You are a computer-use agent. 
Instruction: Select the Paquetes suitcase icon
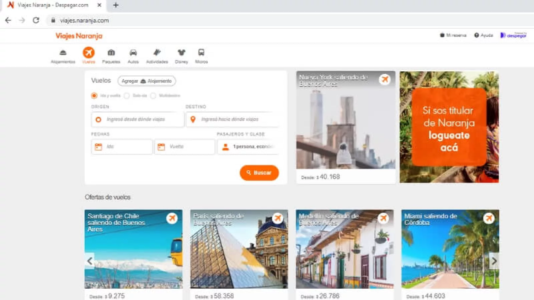(x=111, y=53)
